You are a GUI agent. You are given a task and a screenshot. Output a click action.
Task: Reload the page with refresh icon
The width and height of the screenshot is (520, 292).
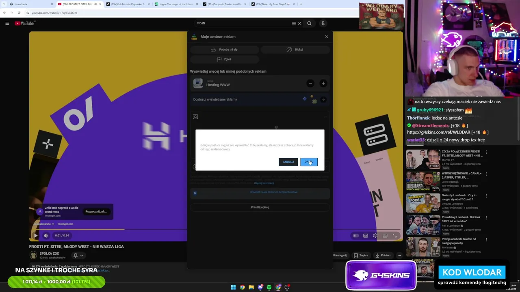pos(19,13)
